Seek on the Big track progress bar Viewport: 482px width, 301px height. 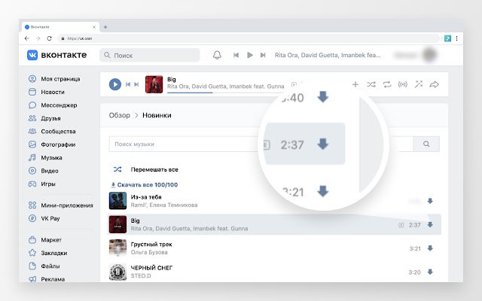point(226,93)
